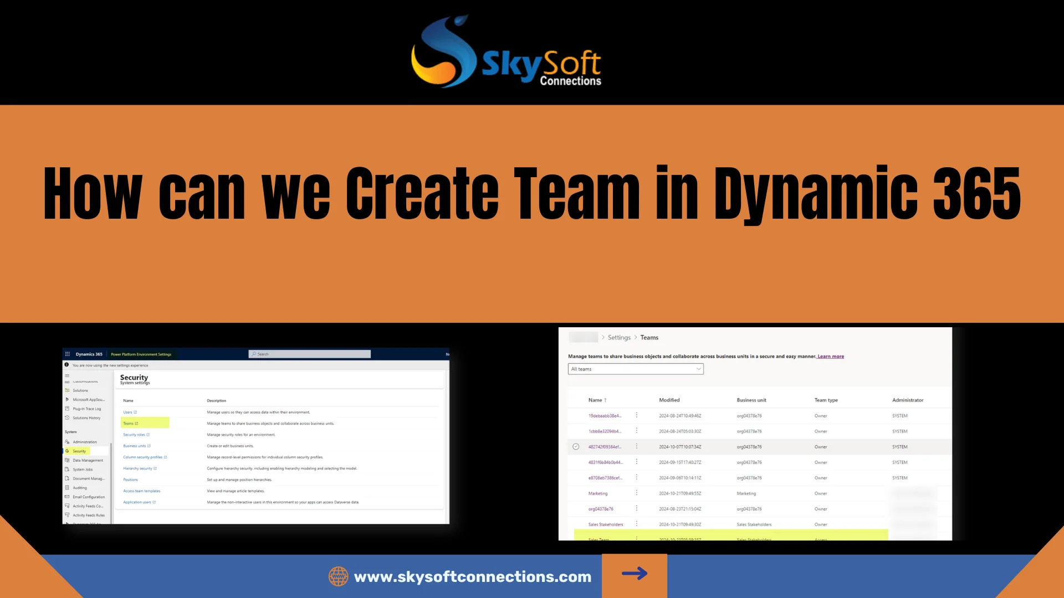Select Security in the System sidebar
The width and height of the screenshot is (1064, 598).
point(79,451)
